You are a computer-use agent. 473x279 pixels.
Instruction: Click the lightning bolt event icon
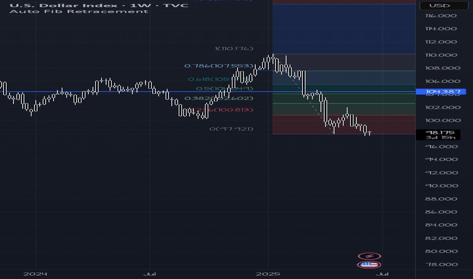(x=369, y=256)
